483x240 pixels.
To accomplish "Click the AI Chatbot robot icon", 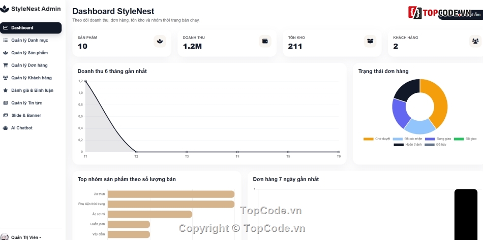I will [x=5, y=128].
